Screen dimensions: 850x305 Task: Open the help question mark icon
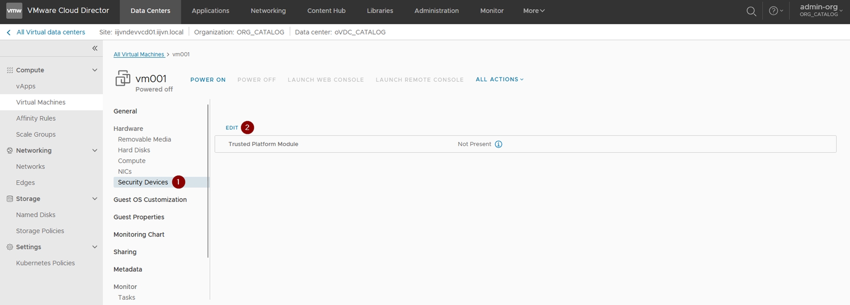(773, 11)
